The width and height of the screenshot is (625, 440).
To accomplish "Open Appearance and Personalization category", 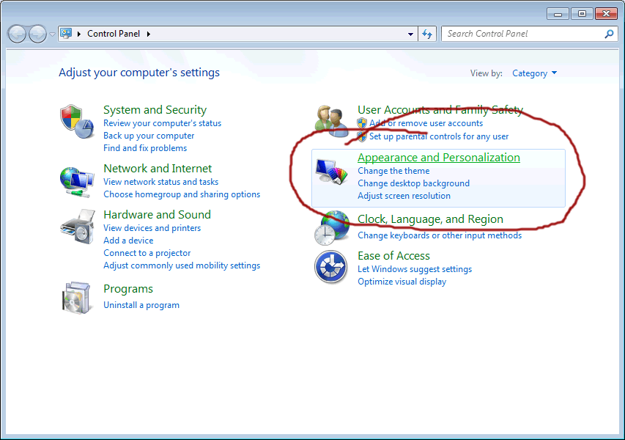I will pyautogui.click(x=438, y=158).
